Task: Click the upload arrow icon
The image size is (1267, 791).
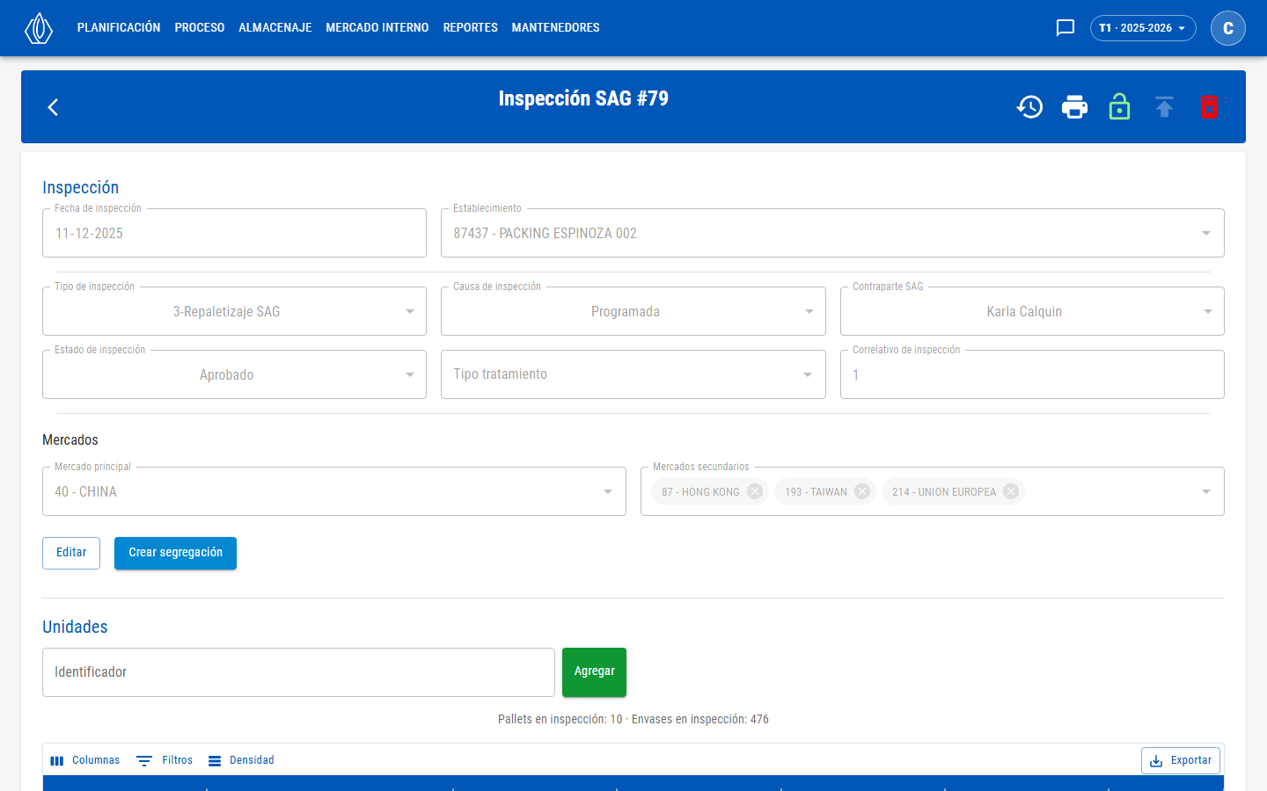Action: (x=1164, y=107)
